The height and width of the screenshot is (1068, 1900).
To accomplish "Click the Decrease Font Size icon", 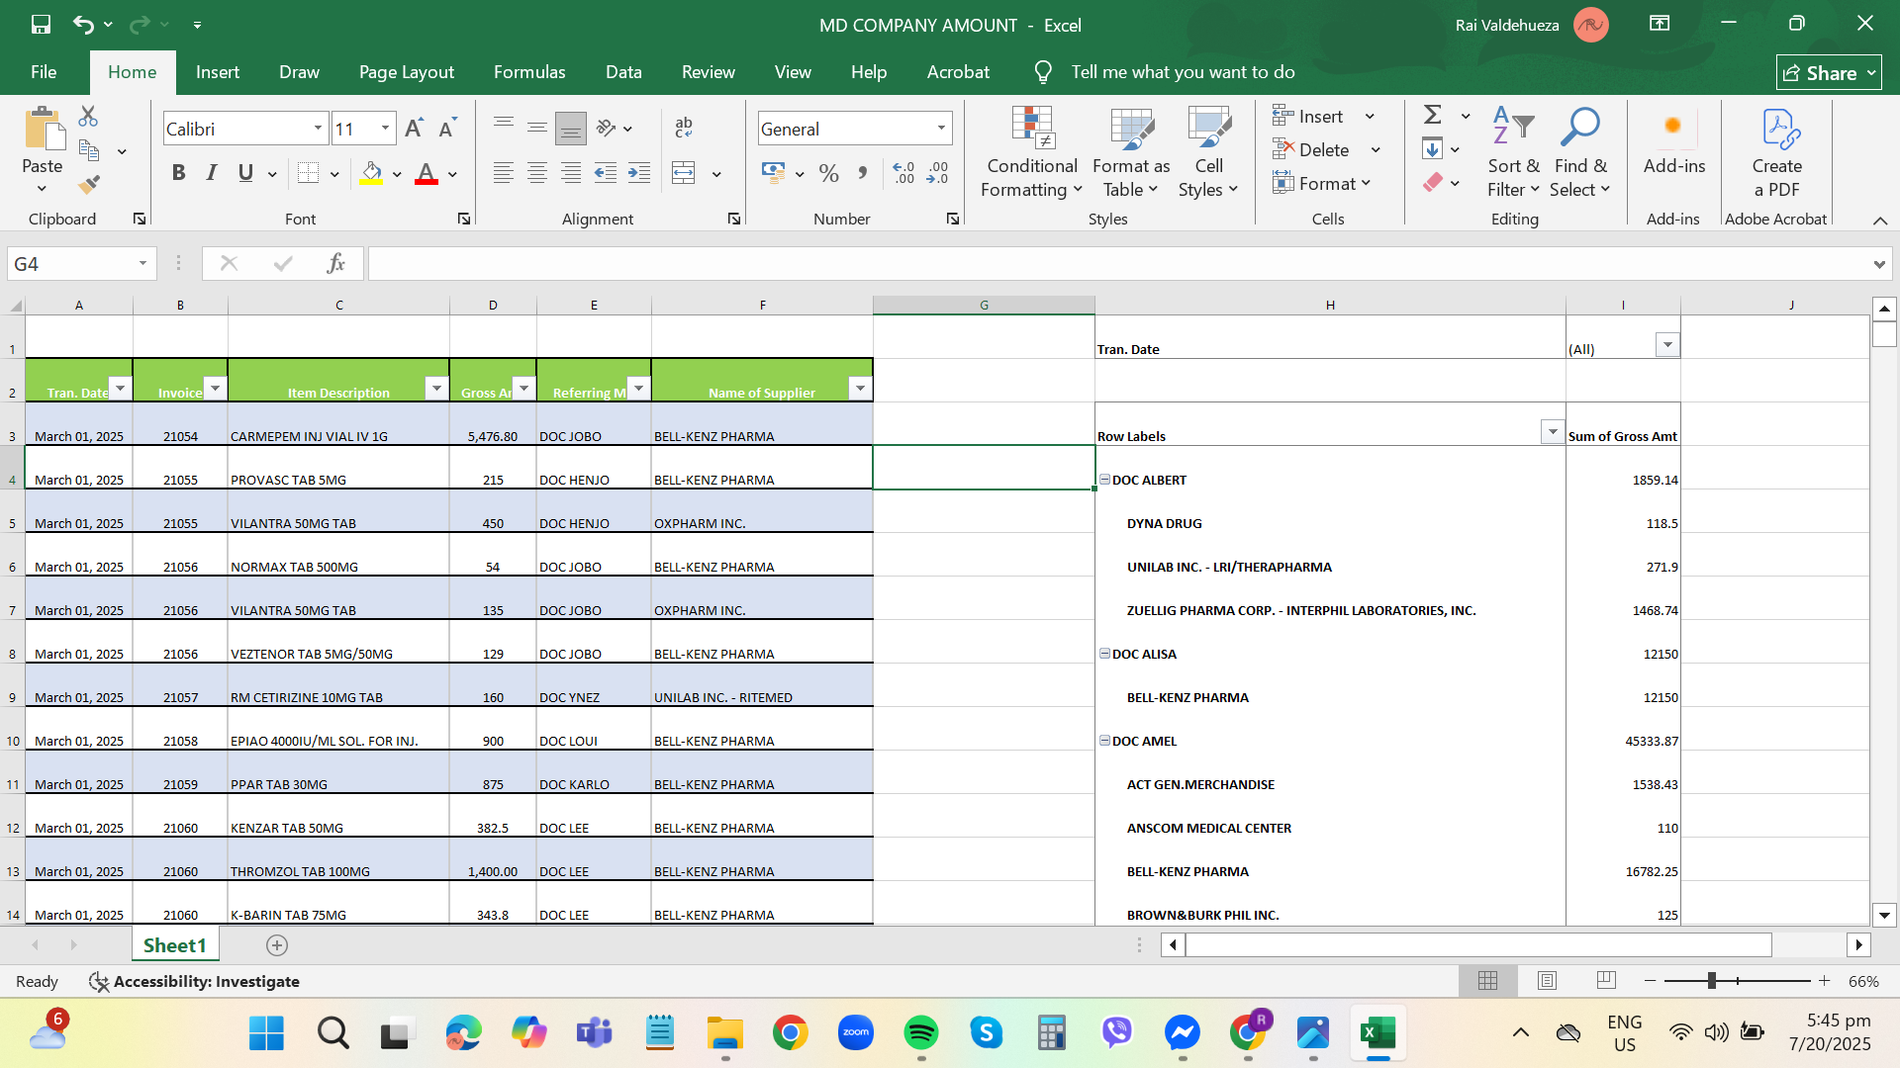I will point(447,129).
